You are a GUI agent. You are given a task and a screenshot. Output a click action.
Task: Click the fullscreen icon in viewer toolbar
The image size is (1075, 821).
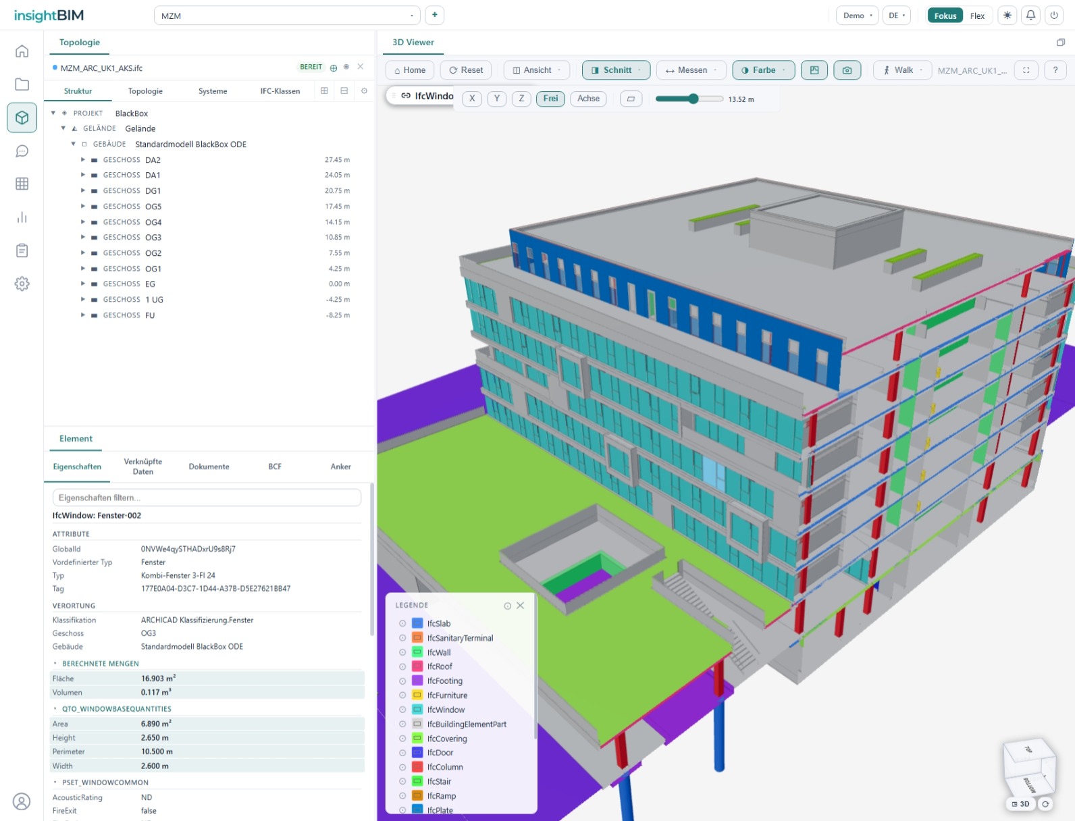pos(1026,70)
